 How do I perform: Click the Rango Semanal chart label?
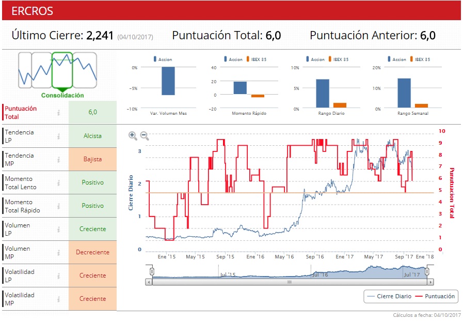pos(413,114)
